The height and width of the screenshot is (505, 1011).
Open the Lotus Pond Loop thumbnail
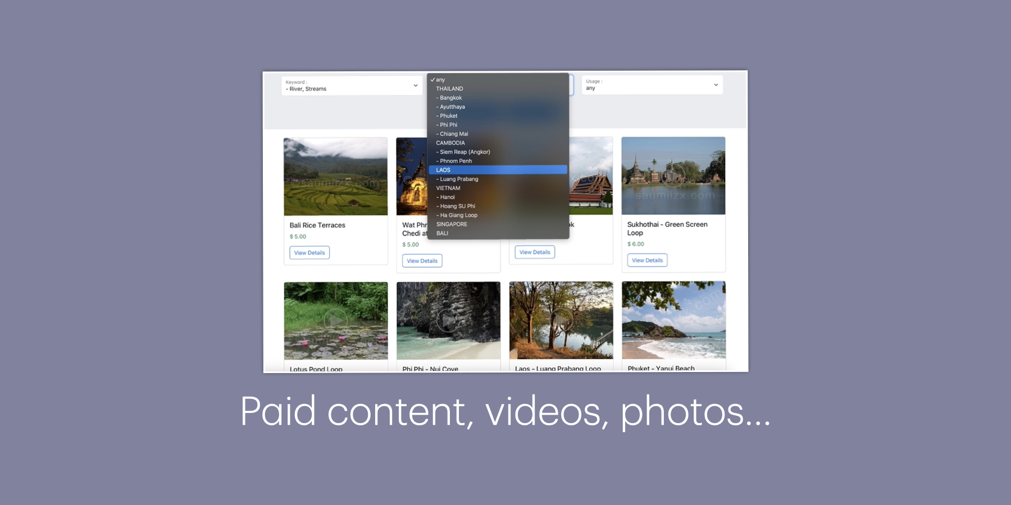point(336,321)
